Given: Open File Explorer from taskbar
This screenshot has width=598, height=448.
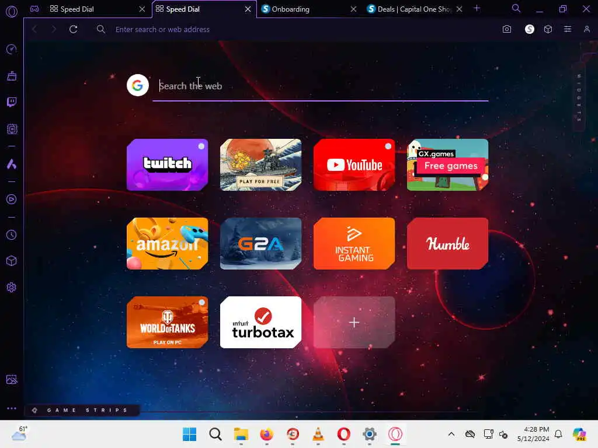Looking at the screenshot, I should point(241,434).
